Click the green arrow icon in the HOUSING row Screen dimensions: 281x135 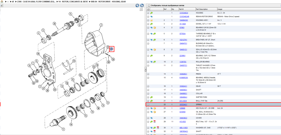pyautogui.click(x=152, y=13)
